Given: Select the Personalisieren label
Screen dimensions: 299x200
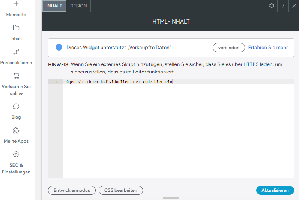Looking at the screenshot, I should click(16, 63).
